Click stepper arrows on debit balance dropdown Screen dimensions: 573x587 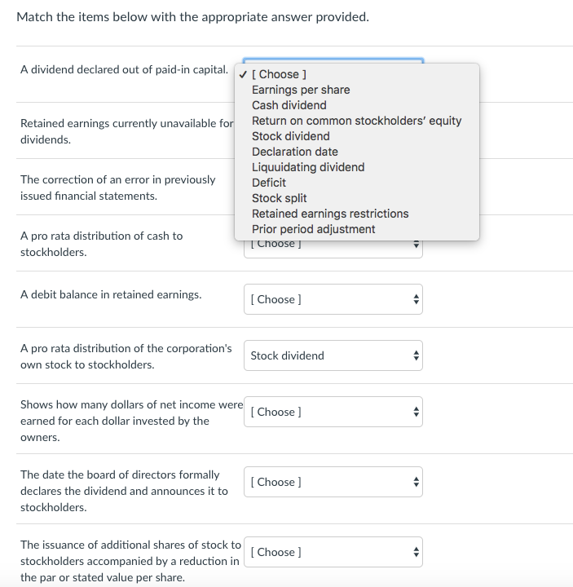(x=416, y=299)
